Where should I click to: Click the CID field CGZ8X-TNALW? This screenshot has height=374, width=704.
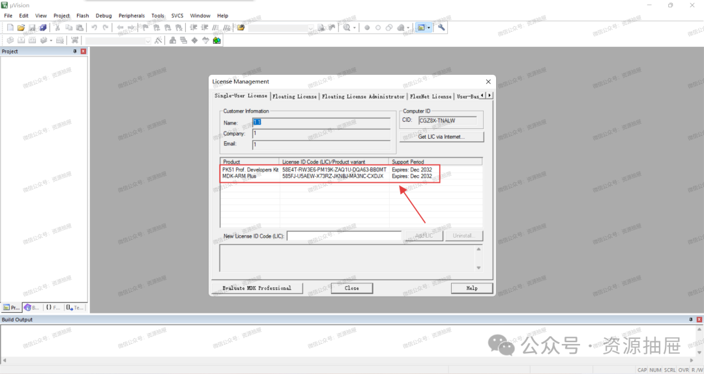coord(447,121)
